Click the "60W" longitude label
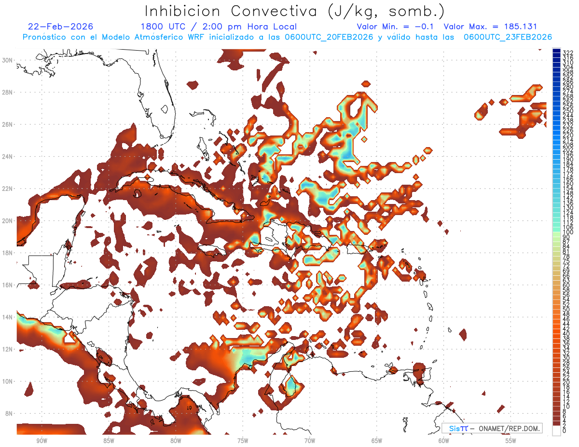579x447 pixels. (x=444, y=441)
